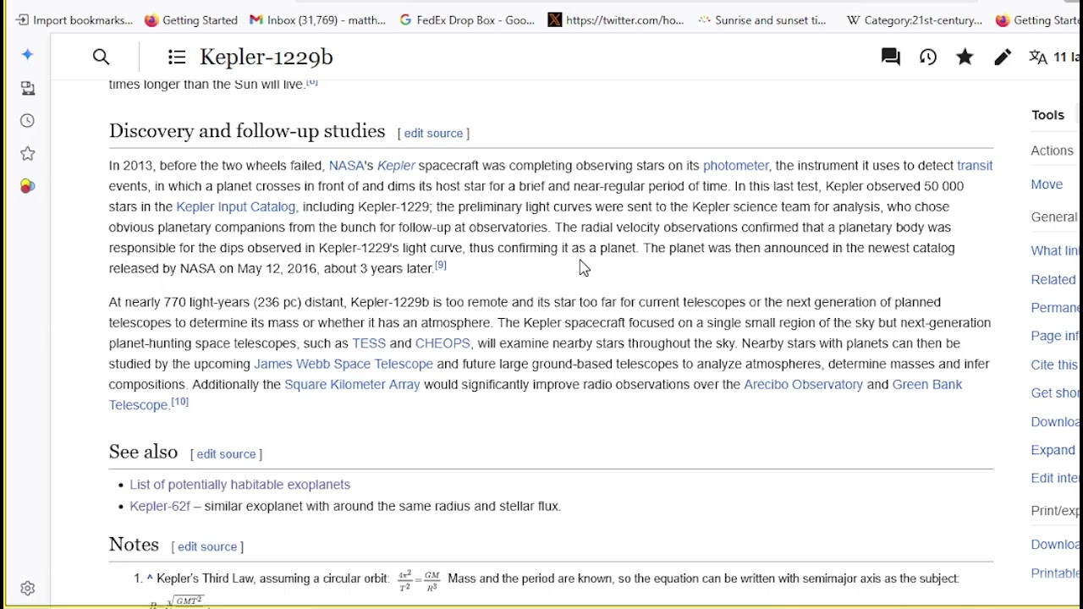Open Category:21st-century Wikipedia bookmark
The image size is (1083, 609).
[915, 19]
